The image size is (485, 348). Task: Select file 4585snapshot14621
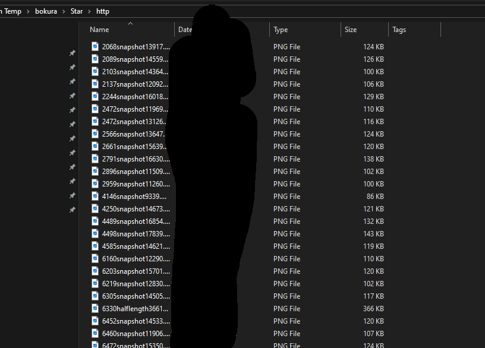tap(136, 246)
